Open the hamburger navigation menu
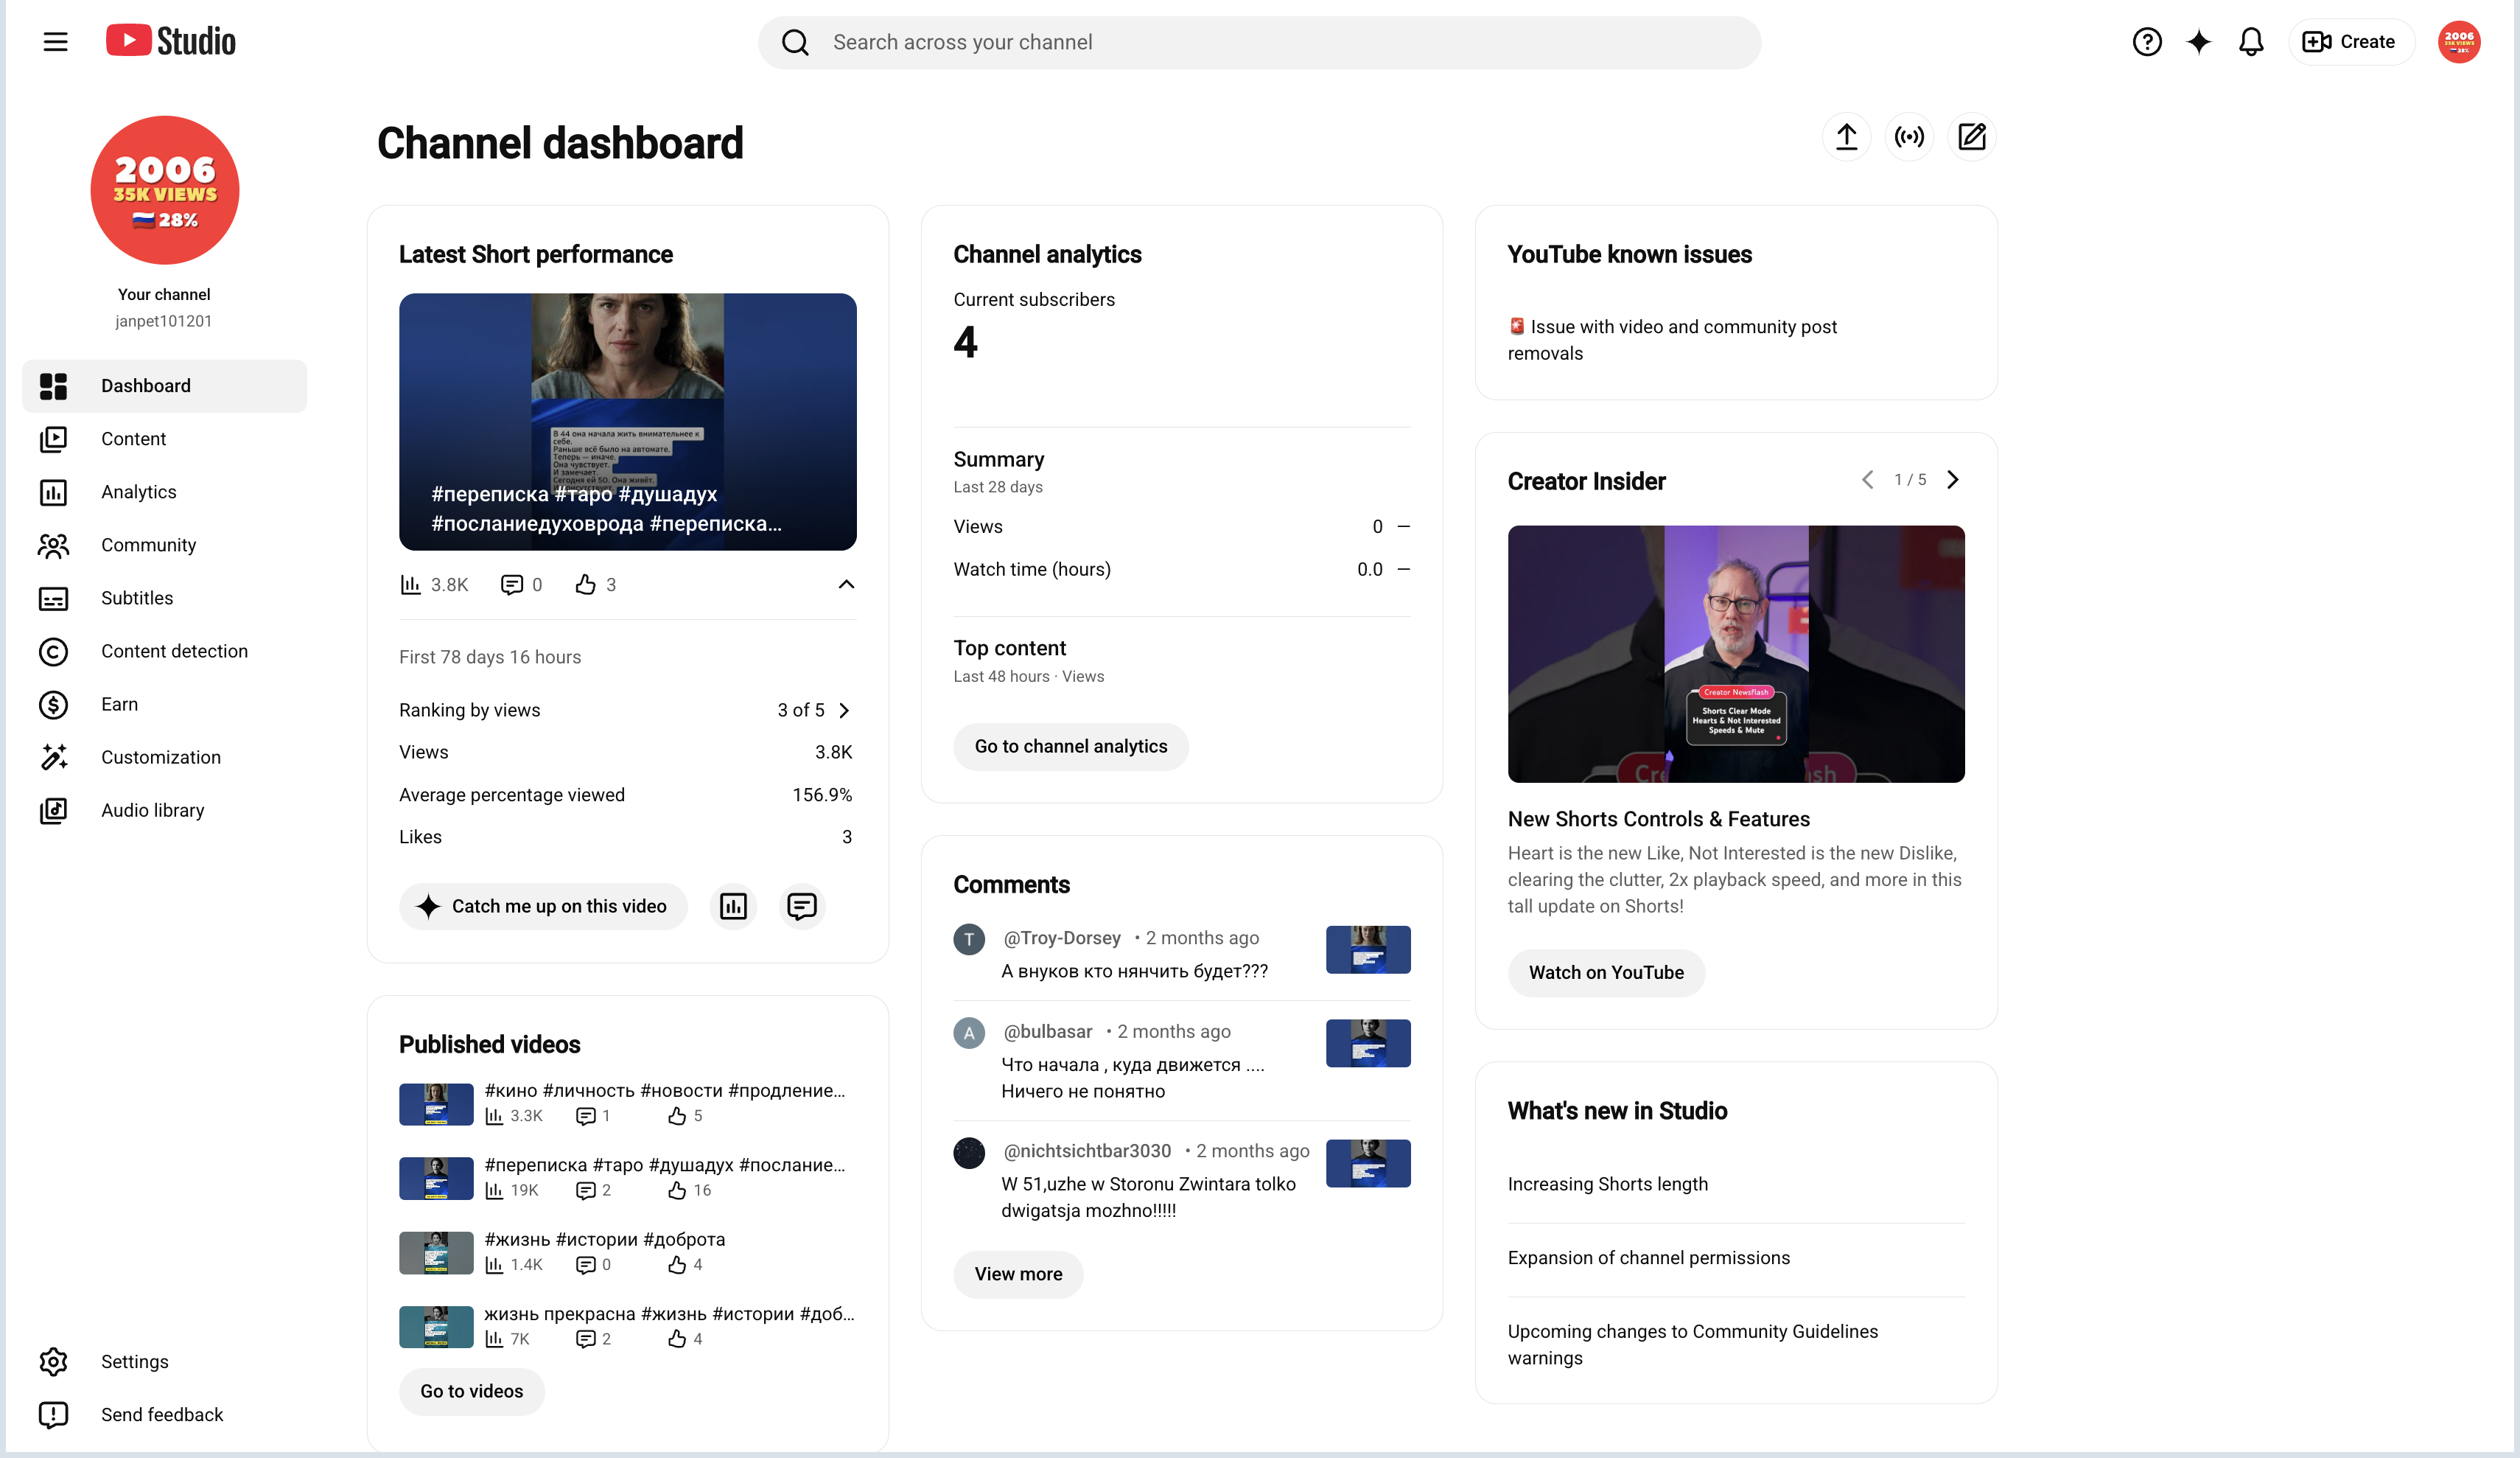2520x1458 pixels. point(55,42)
